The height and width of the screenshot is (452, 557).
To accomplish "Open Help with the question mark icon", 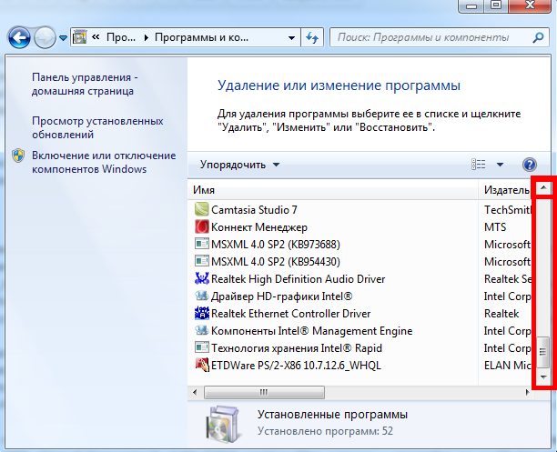I will click(x=530, y=165).
